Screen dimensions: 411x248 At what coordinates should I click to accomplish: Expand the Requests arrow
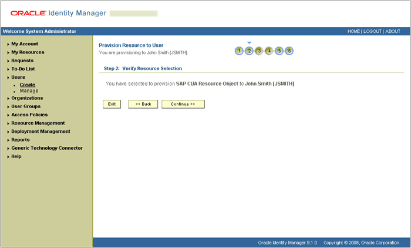[8, 61]
